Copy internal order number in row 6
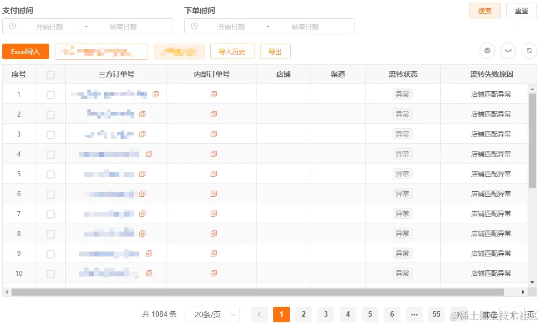The height and width of the screenshot is (325, 542). (213, 194)
